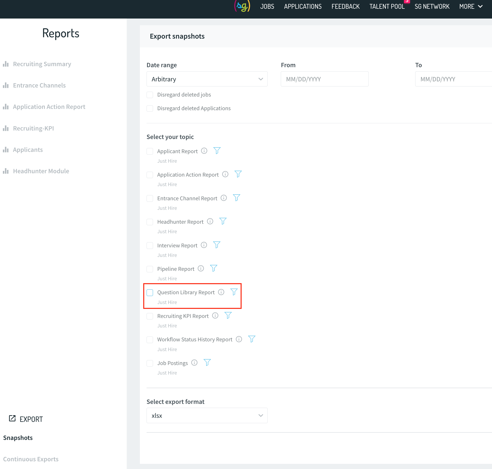The height and width of the screenshot is (469, 492).
Task: Click the info icon next to Recruiting KPI Report
Action: 215,316
